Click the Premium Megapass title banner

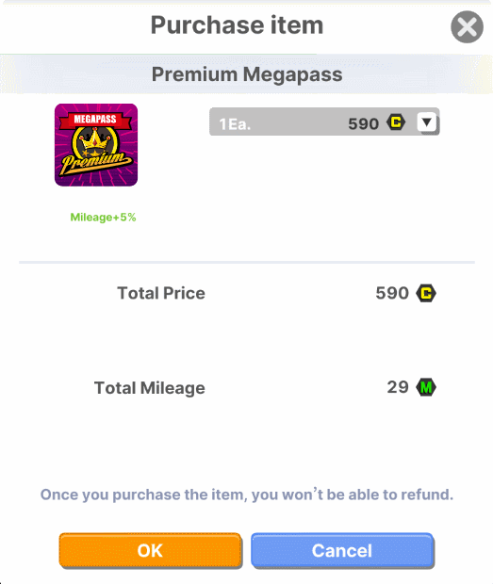coord(247,73)
